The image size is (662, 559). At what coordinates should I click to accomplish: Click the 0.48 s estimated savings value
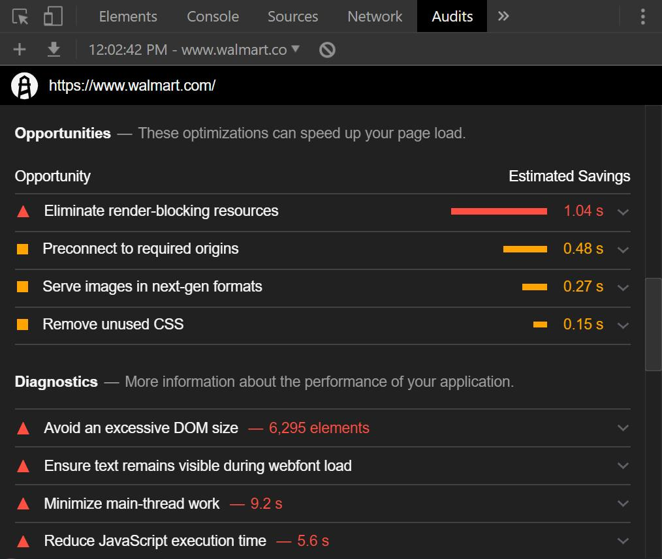[x=583, y=249]
